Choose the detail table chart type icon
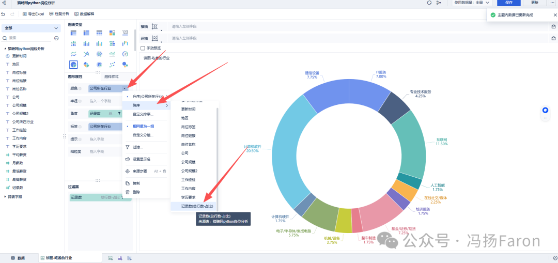558x263 pixels. coord(99,33)
